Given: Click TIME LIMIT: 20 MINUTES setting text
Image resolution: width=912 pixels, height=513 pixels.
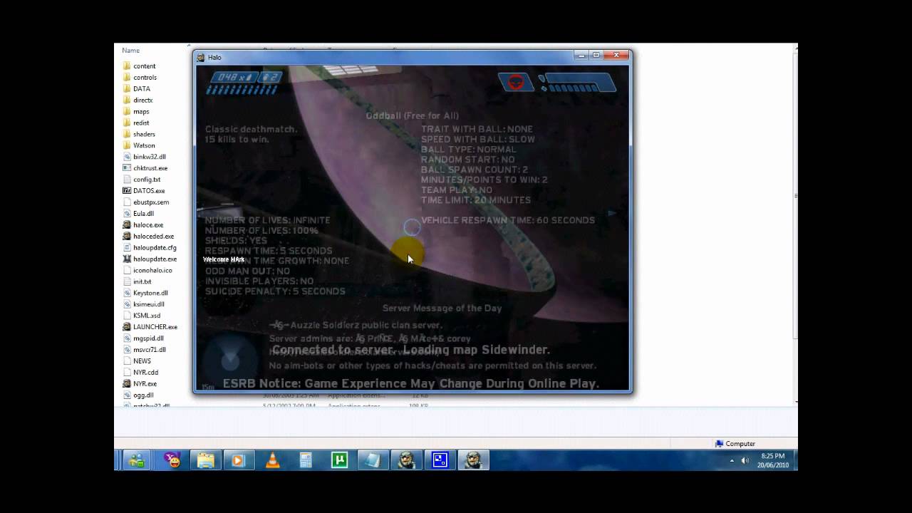Looking at the screenshot, I should click(x=475, y=200).
